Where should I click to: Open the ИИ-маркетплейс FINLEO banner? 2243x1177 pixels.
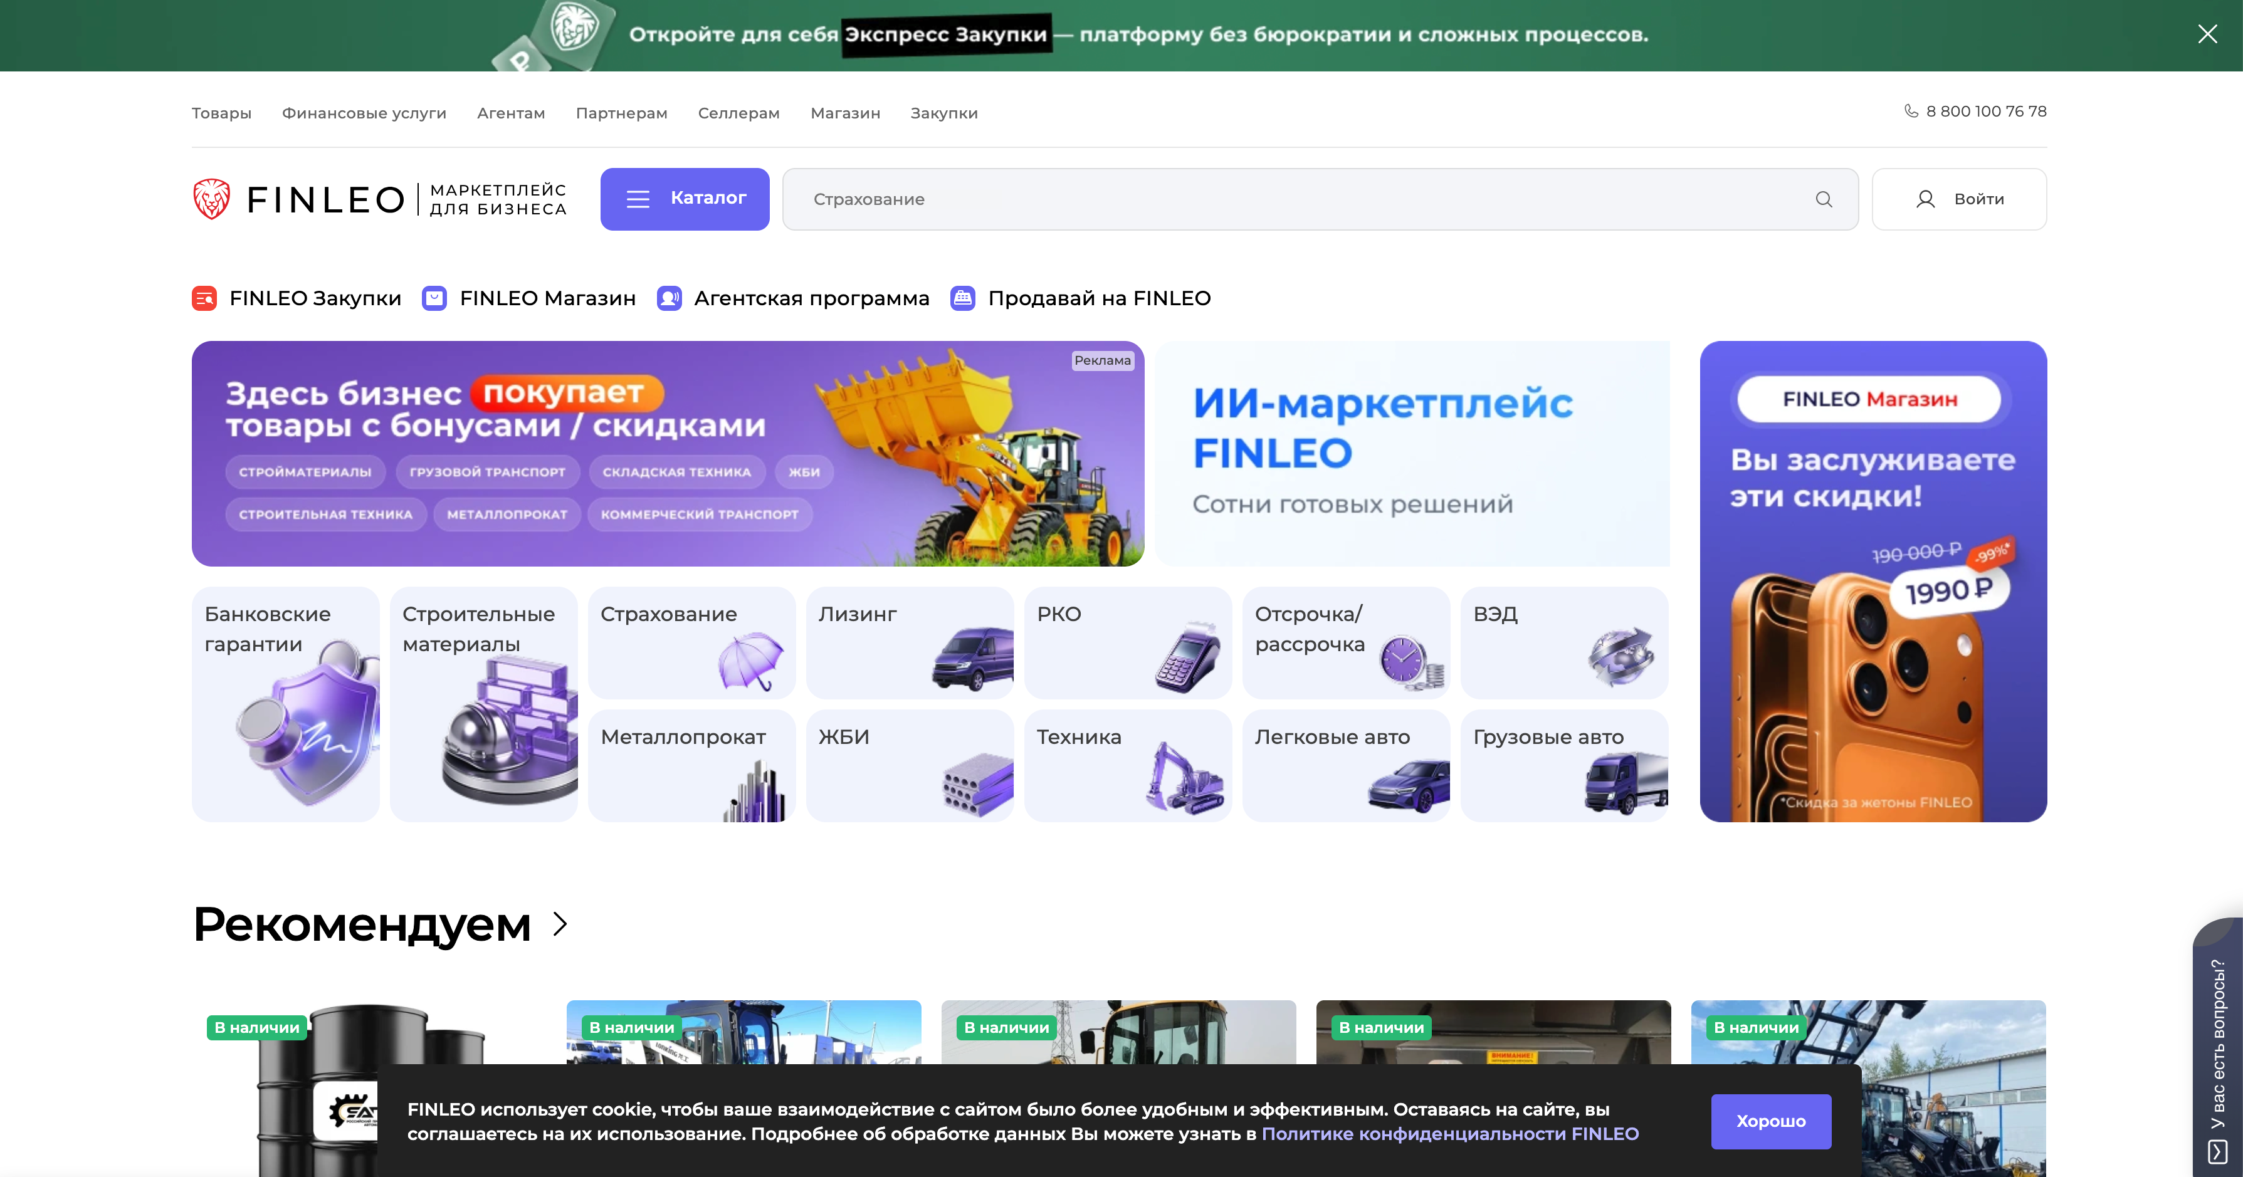pyautogui.click(x=1412, y=454)
